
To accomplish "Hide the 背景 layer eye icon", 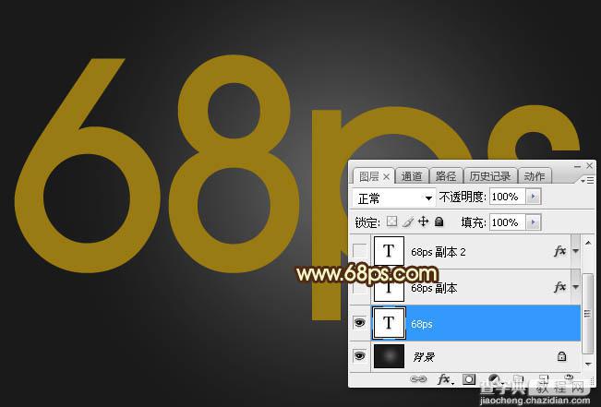I will [359, 356].
